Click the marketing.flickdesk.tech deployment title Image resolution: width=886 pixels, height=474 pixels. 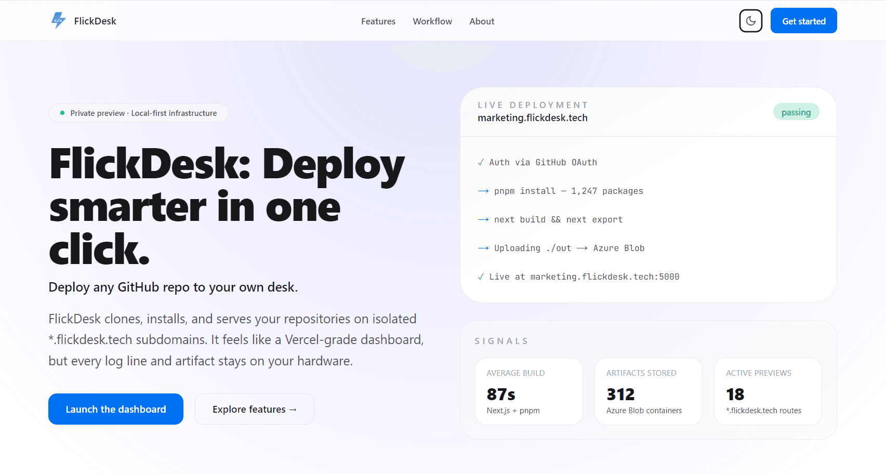point(533,117)
